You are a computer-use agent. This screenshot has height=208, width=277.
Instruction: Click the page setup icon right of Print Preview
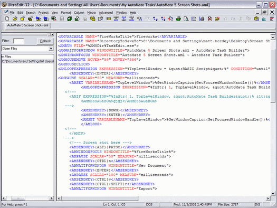(194, 18)
